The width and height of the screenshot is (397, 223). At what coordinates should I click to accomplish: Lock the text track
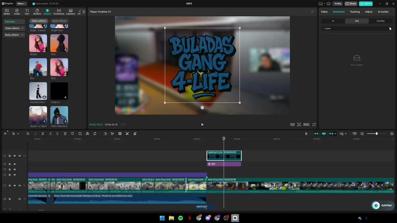[10, 169]
